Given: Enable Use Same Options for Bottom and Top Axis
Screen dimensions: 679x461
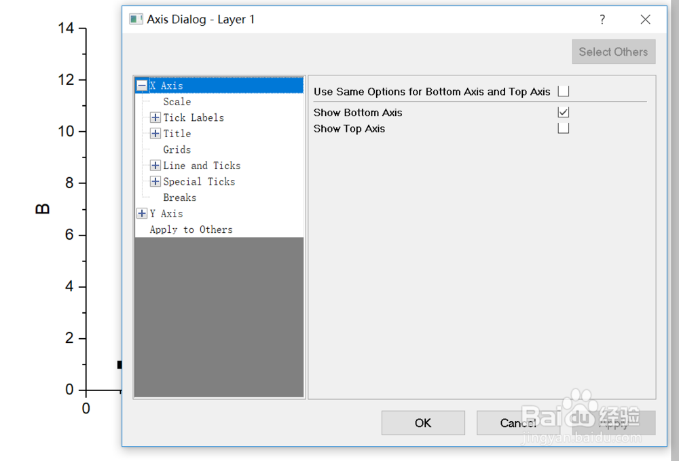Looking at the screenshot, I should [x=564, y=92].
